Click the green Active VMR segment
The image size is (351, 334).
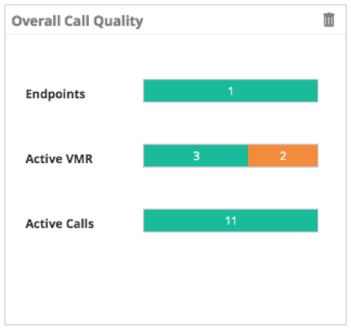coord(196,155)
